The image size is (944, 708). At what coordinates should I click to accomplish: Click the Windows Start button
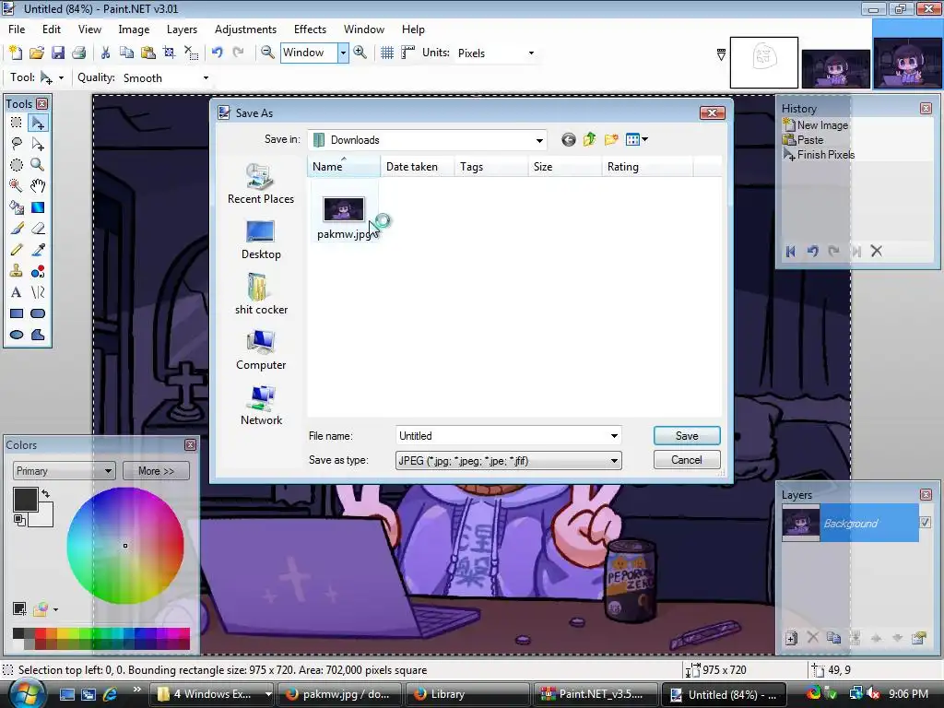click(x=27, y=694)
